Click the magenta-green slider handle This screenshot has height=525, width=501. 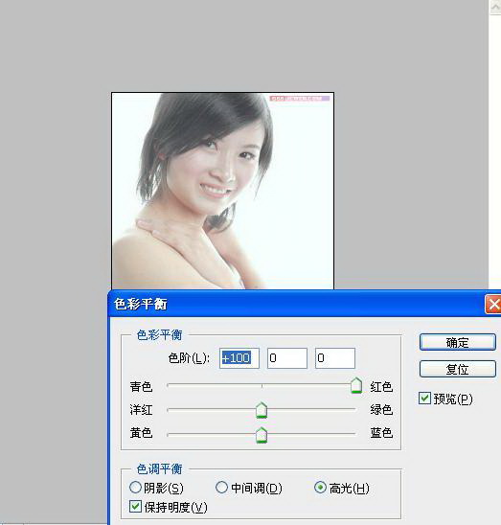pos(262,410)
